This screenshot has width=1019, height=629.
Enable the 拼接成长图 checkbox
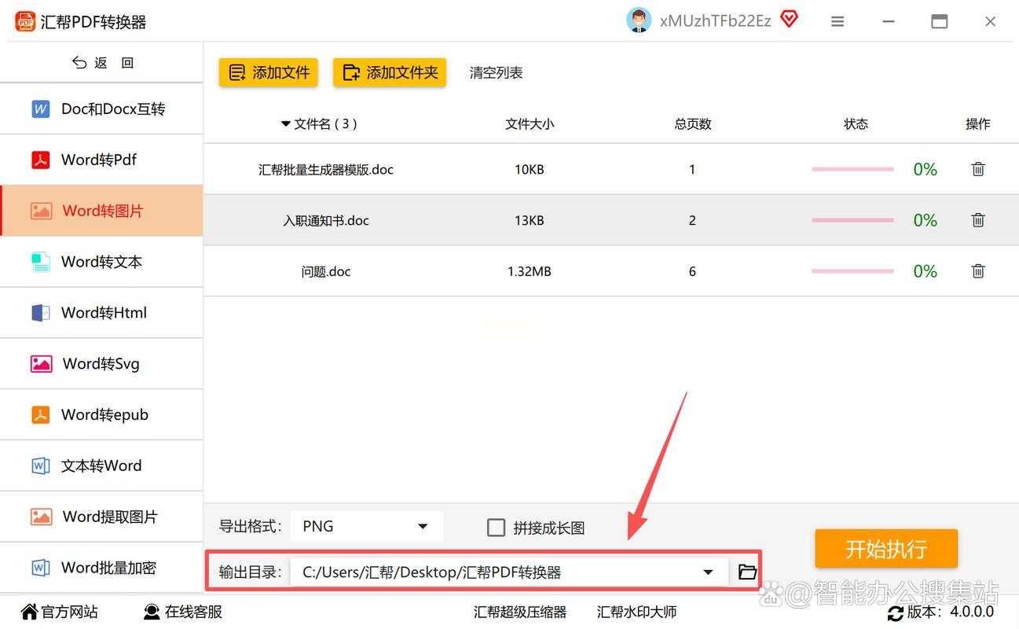point(496,528)
